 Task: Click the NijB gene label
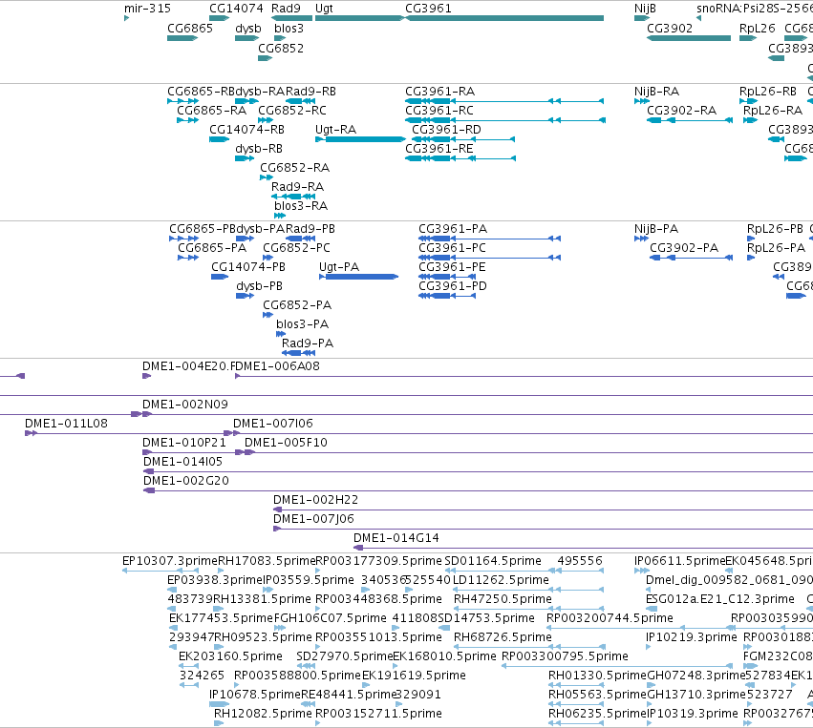click(x=645, y=9)
